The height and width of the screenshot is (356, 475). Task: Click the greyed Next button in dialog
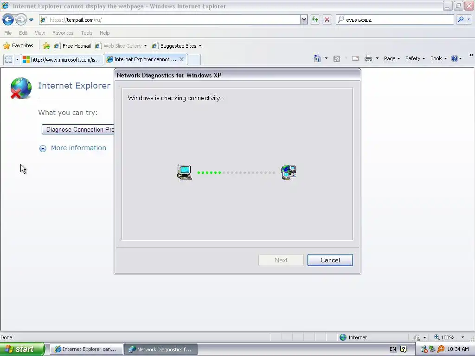[x=281, y=260]
